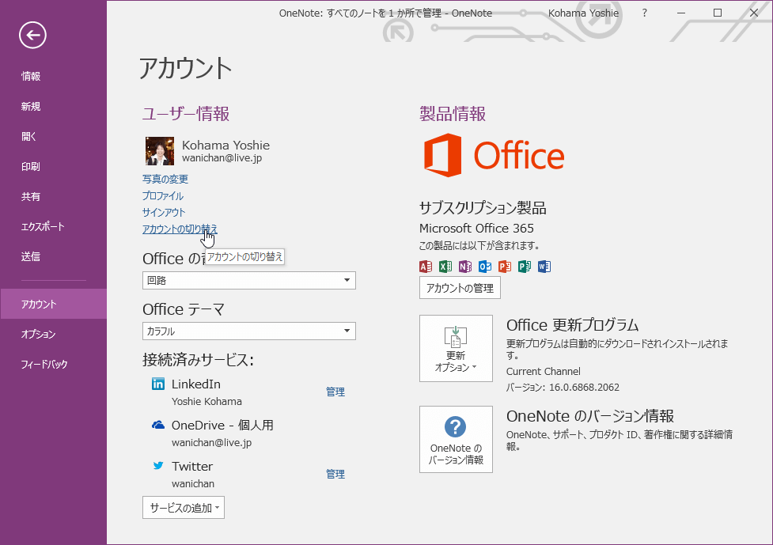Viewport: 773px width, 545px height.
Task: Click the Yoshie Kohama LinkedIn account name
Action: click(207, 402)
